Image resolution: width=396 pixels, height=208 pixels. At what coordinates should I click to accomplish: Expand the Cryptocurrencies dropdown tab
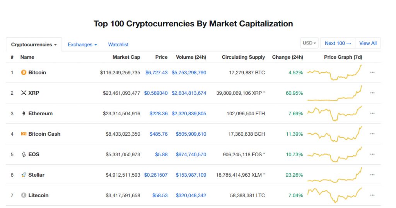coord(34,44)
